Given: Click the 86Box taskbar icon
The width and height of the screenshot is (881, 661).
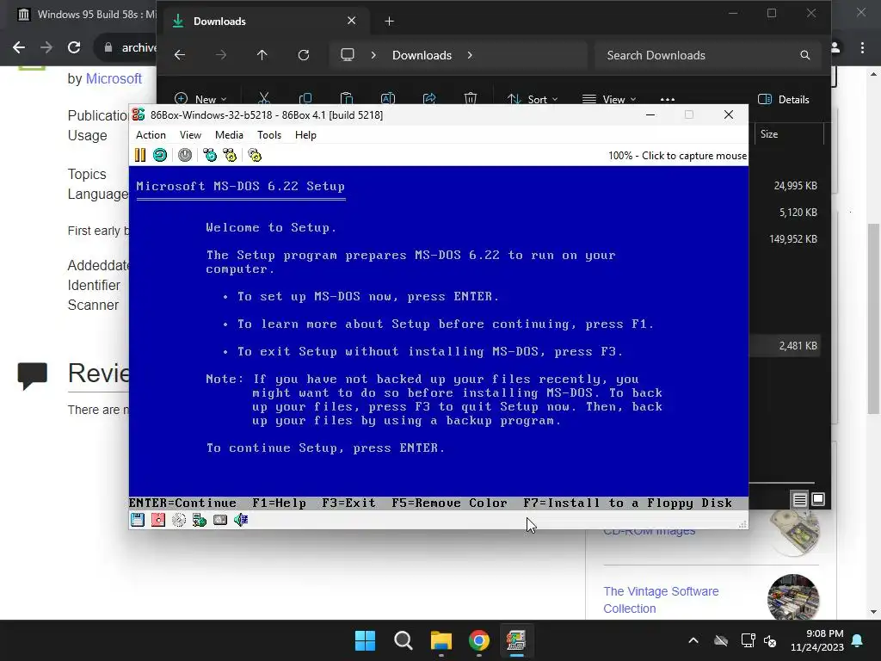Looking at the screenshot, I should 516,640.
